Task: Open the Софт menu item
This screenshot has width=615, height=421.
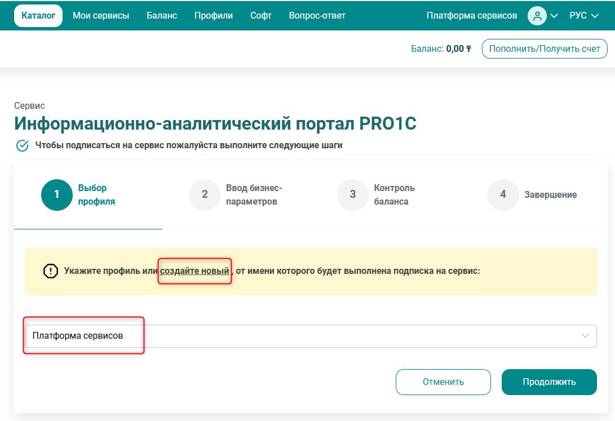Action: tap(261, 16)
